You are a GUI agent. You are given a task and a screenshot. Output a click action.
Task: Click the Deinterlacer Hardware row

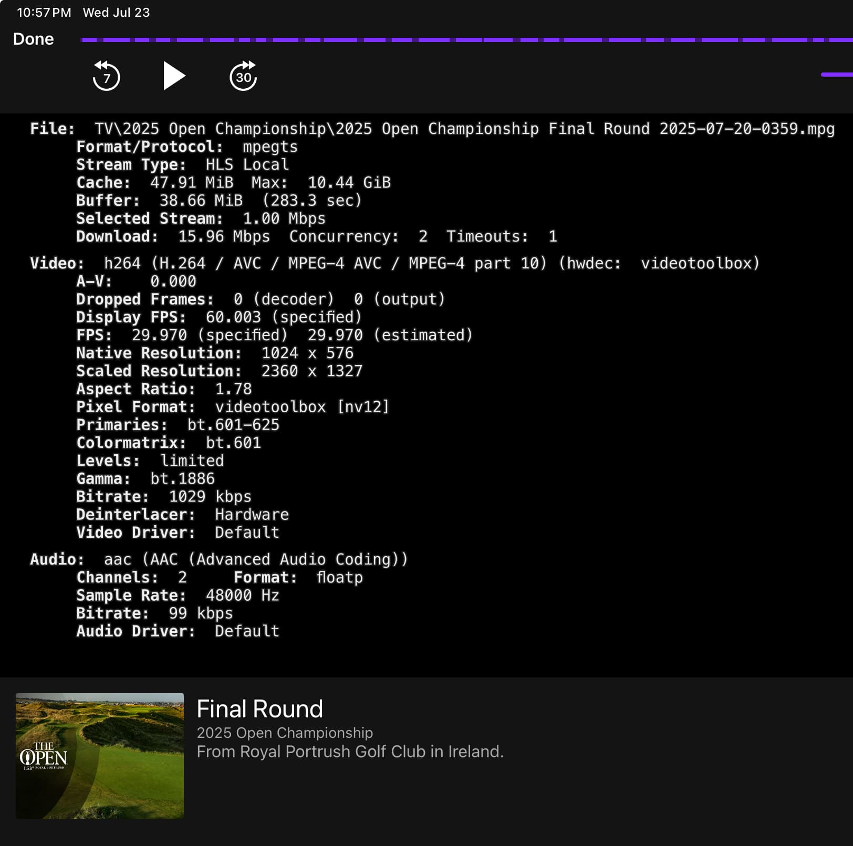coord(182,515)
